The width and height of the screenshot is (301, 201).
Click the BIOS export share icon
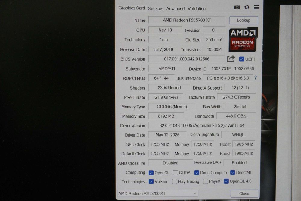coord(231,59)
